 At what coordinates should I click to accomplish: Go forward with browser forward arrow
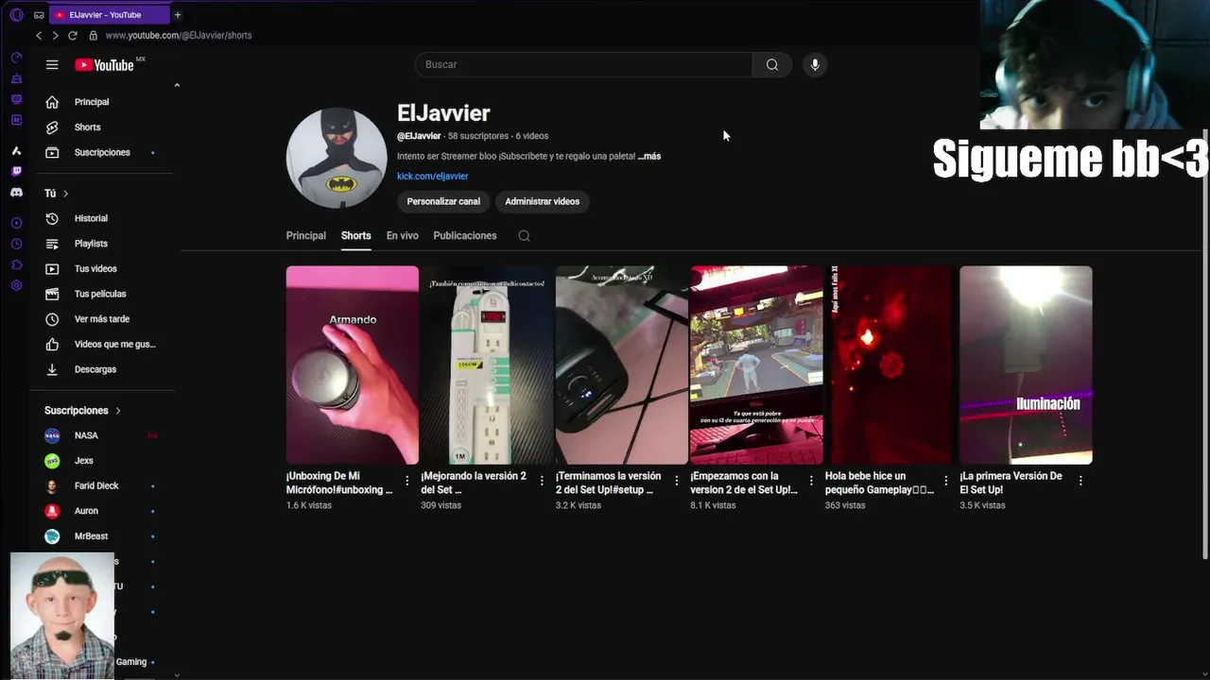55,35
